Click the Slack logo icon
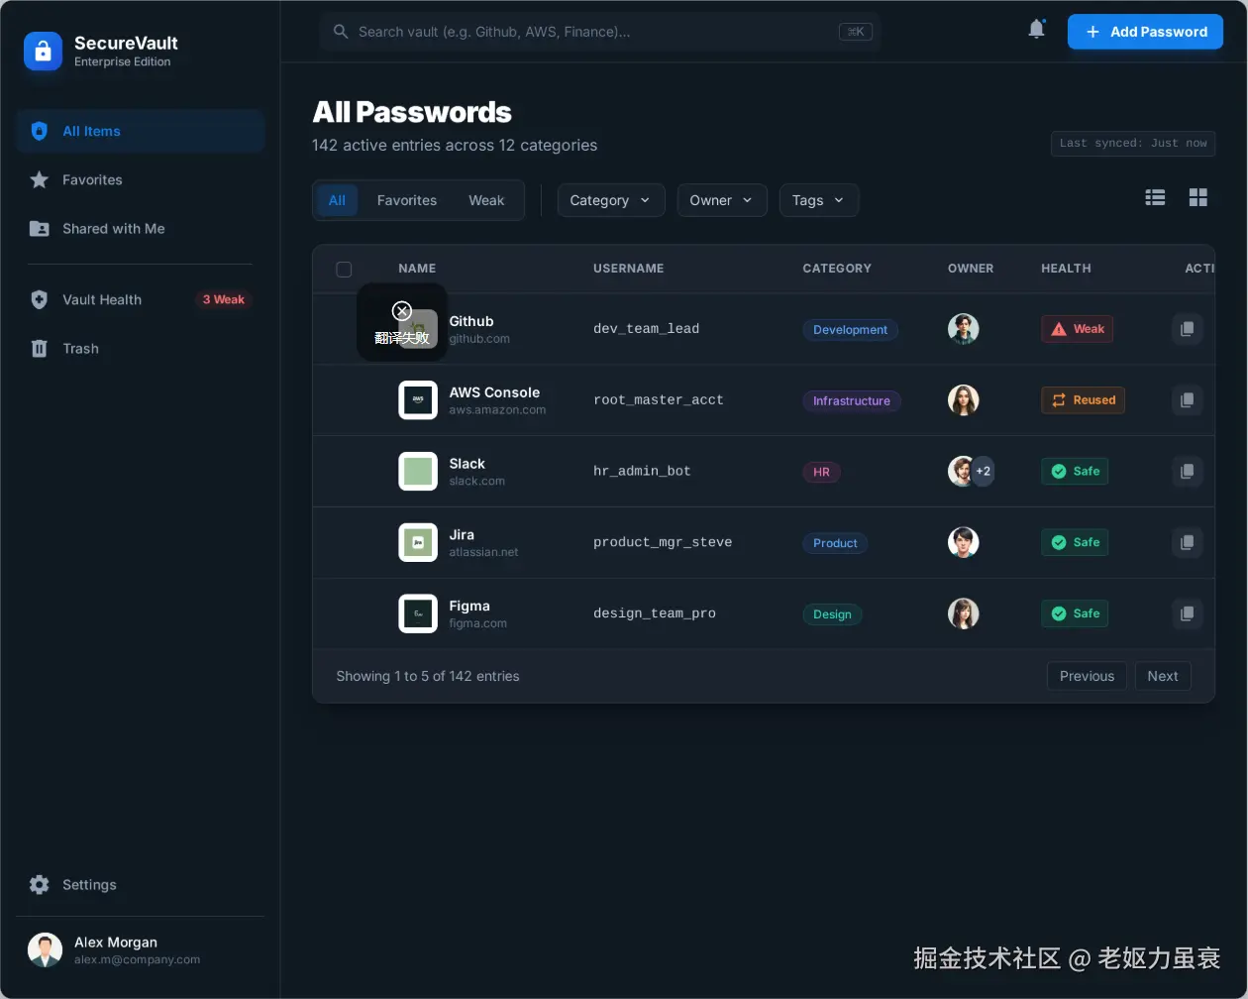 pos(418,471)
